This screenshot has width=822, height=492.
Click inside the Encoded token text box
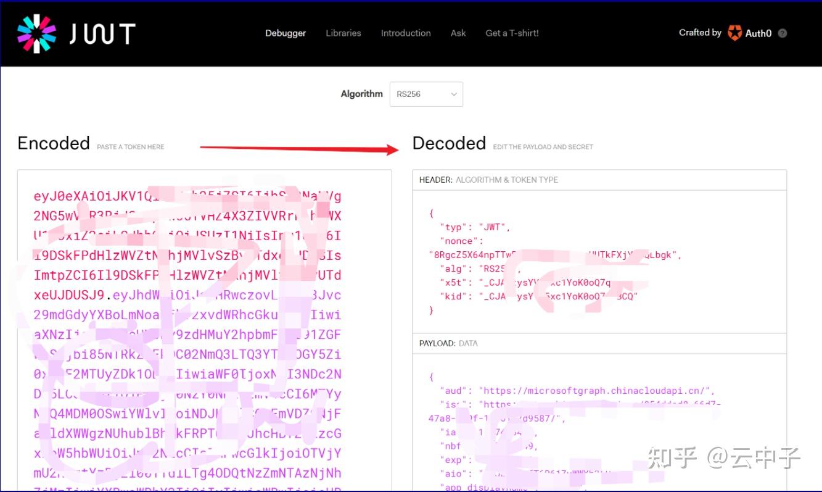coord(205,331)
